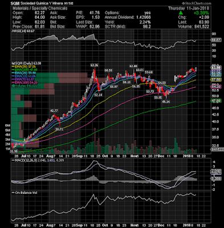Click the 49.14 December low label
Screen dimensions: 224x228
tap(166, 101)
